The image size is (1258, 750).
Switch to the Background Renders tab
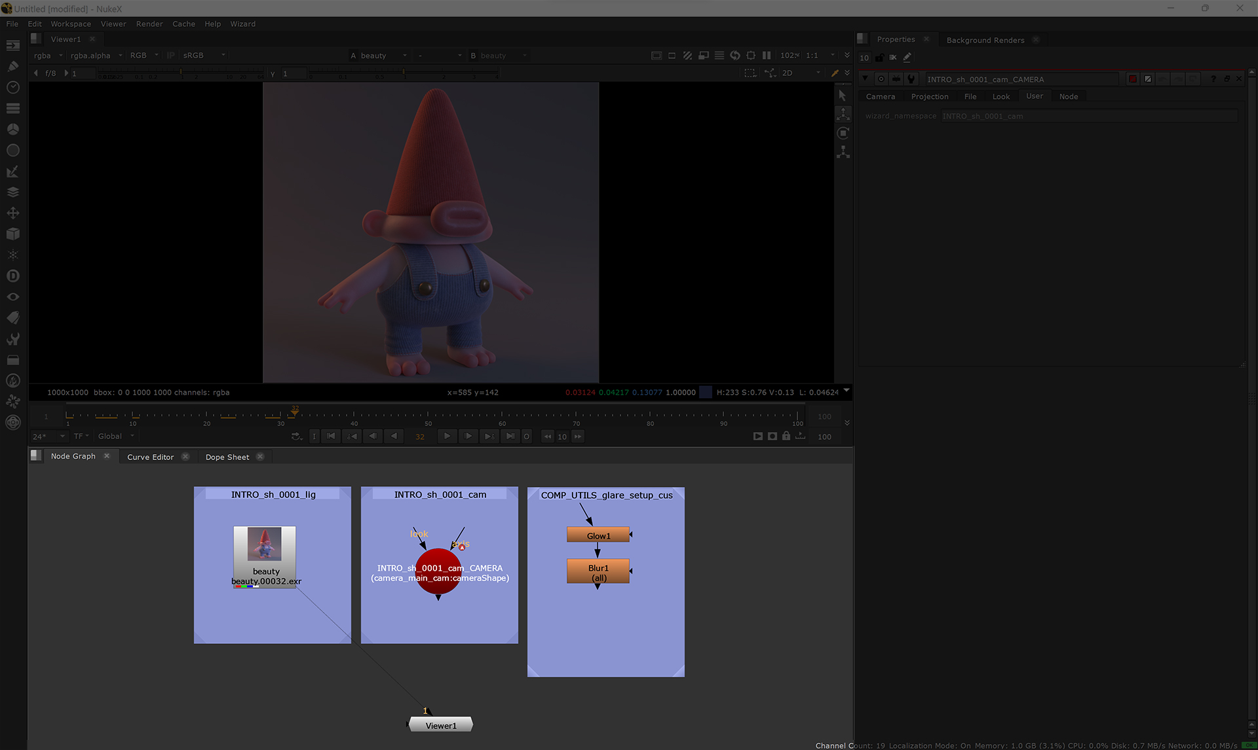(985, 40)
